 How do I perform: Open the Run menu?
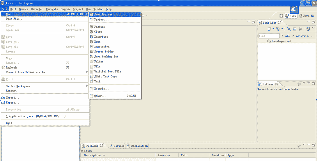88,9
